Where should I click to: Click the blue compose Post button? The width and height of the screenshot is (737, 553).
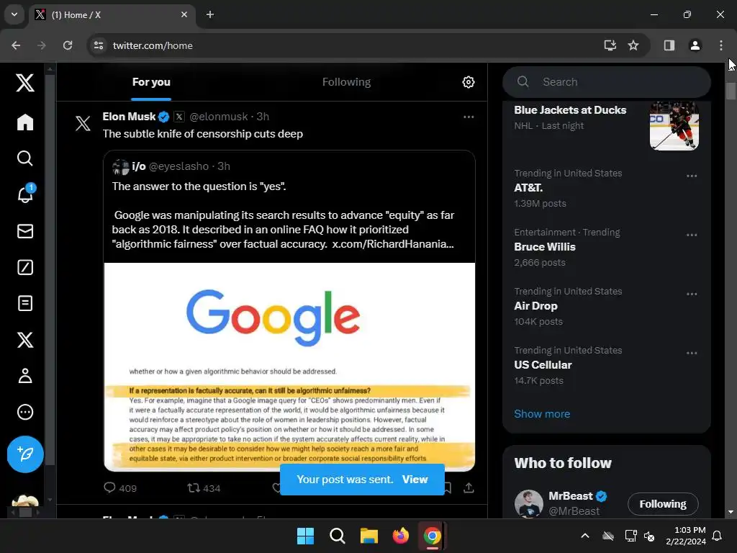(x=25, y=454)
